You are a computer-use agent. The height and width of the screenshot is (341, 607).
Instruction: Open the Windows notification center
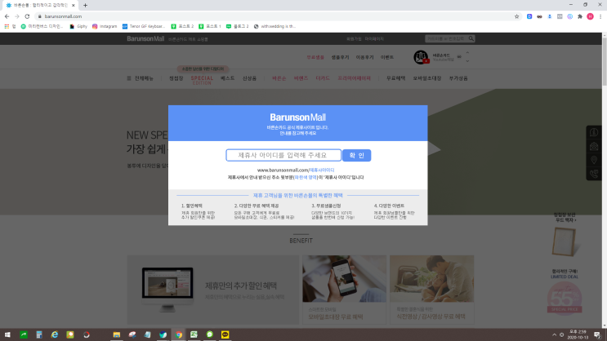(598, 334)
